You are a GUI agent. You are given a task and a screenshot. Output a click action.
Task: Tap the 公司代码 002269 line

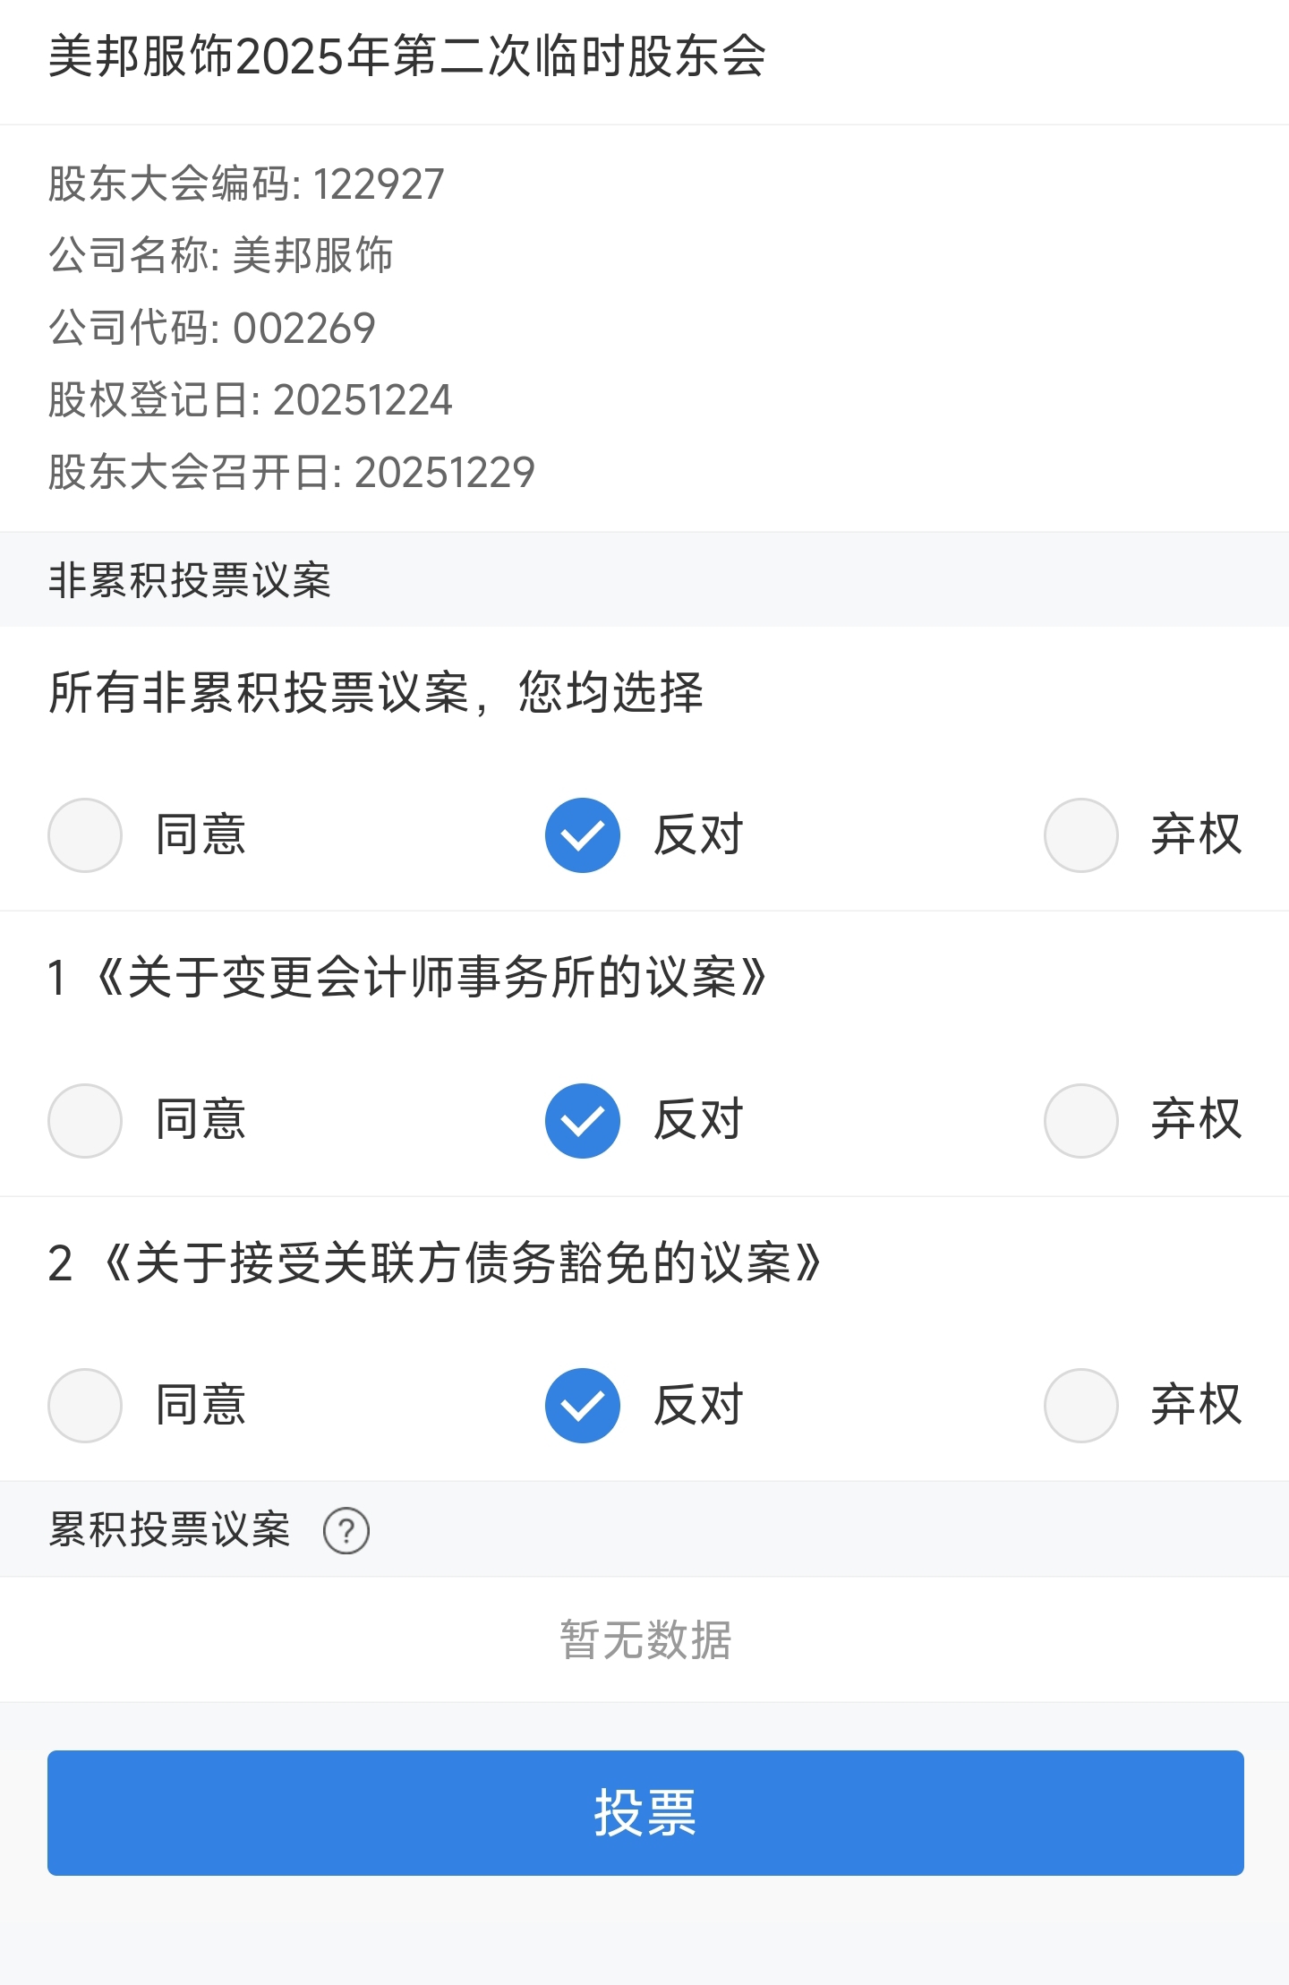point(212,328)
